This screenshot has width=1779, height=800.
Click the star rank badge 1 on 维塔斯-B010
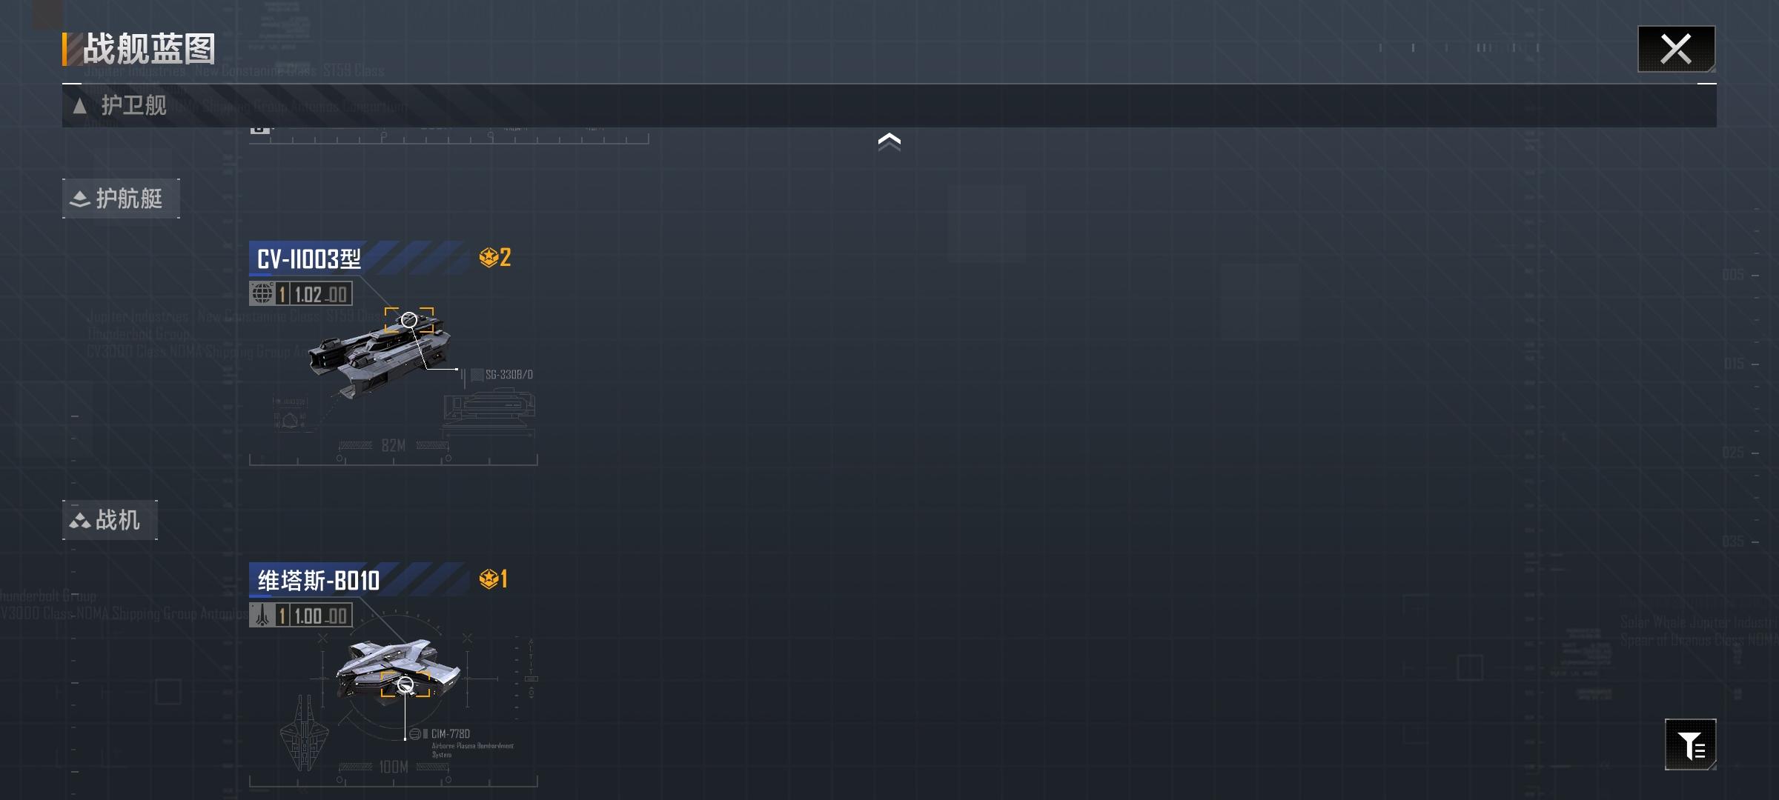[x=494, y=579]
